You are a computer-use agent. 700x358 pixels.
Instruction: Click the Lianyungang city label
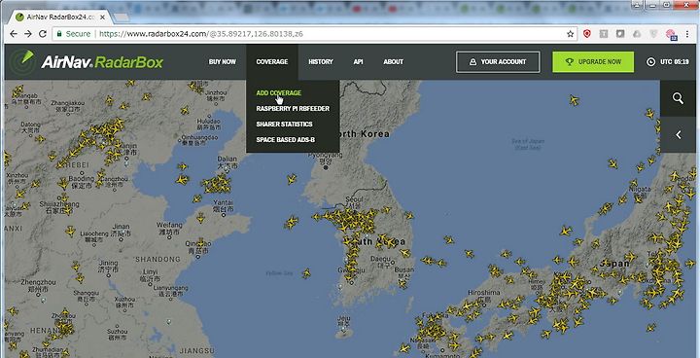(170, 291)
